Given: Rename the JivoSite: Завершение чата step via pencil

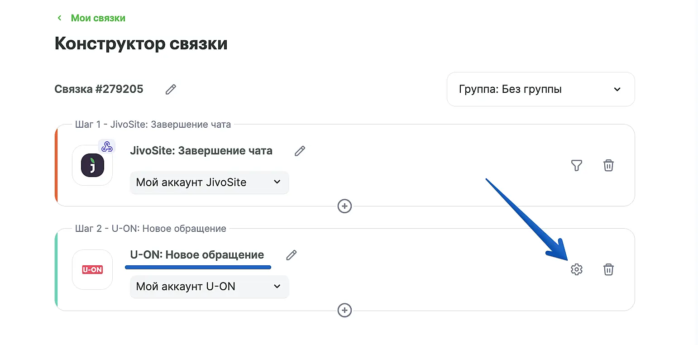Looking at the screenshot, I should coord(300,151).
